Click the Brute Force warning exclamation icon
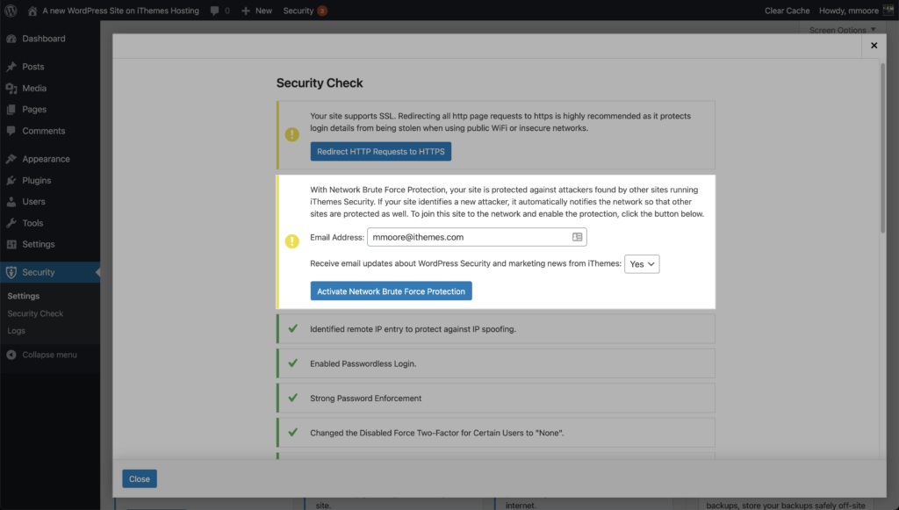The width and height of the screenshot is (899, 510). click(x=291, y=241)
